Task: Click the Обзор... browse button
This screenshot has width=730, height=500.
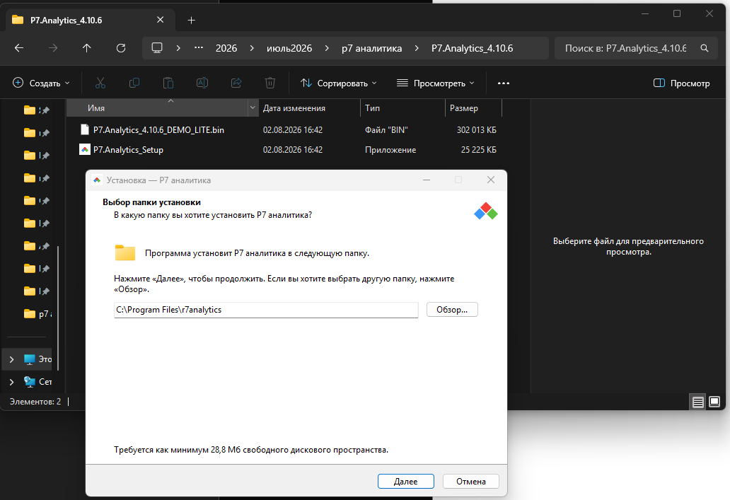Action: point(452,310)
